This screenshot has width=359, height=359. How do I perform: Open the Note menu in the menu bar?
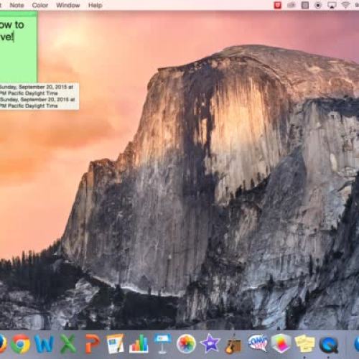(x=17, y=5)
